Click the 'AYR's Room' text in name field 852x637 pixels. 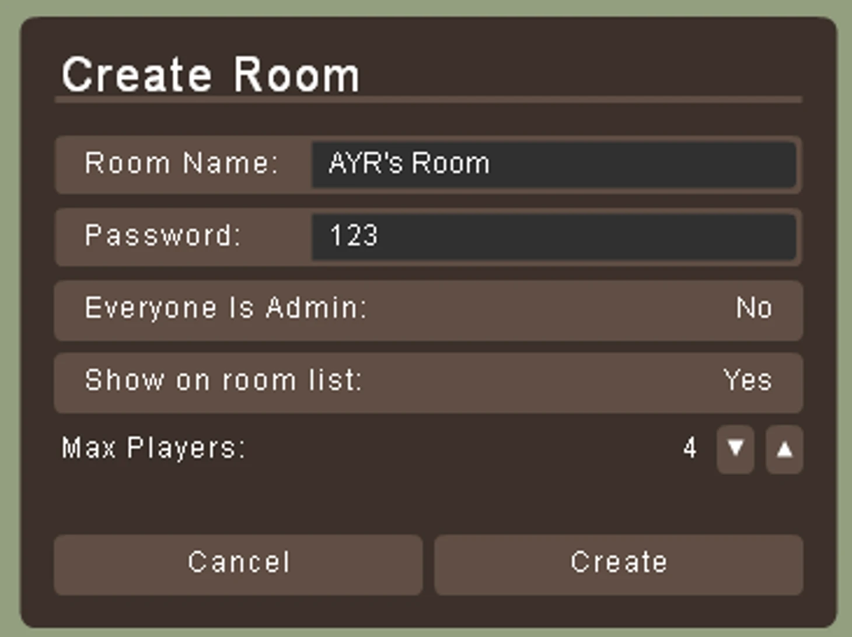[x=409, y=163]
